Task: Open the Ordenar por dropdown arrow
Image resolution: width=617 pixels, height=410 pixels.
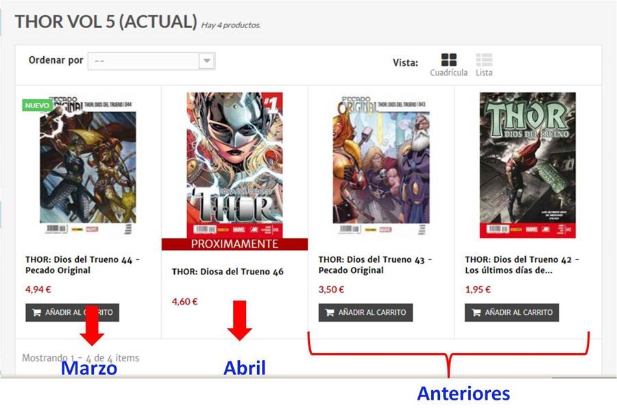Action: tap(206, 61)
